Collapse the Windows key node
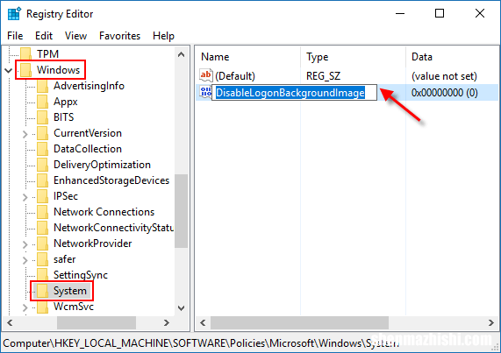501x353 pixels. click(9, 70)
